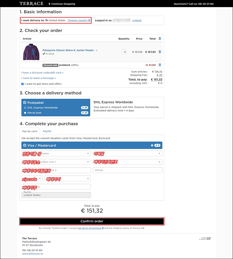Click the Postpaket delivery method heading
The image size is (233, 259).
click(35, 103)
